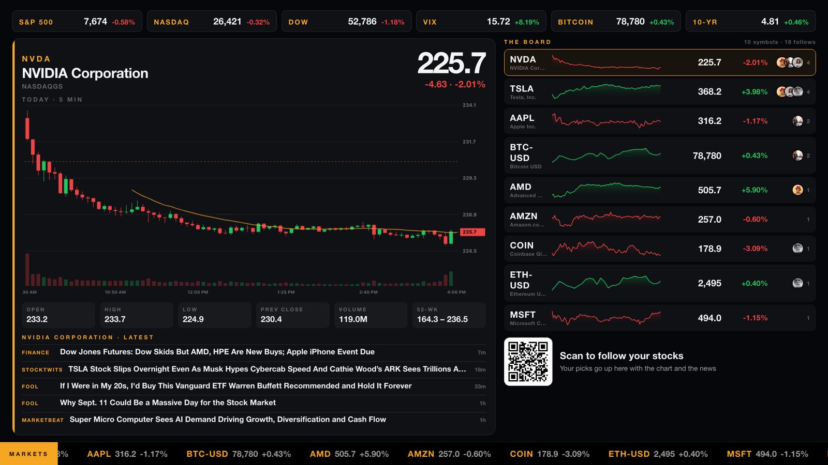Click the volume bars under the chart
The height and width of the screenshot is (465, 828).
coord(240,270)
